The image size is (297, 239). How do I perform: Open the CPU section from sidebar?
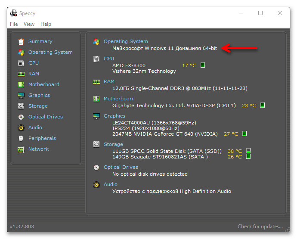pos(34,63)
